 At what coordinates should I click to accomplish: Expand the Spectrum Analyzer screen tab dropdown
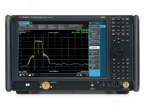(x=29, y=23)
